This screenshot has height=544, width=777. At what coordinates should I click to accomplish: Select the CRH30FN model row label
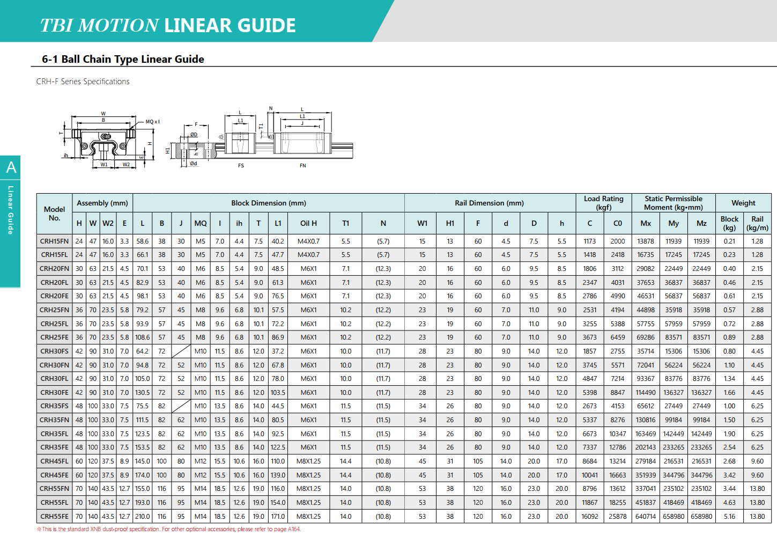pos(54,365)
